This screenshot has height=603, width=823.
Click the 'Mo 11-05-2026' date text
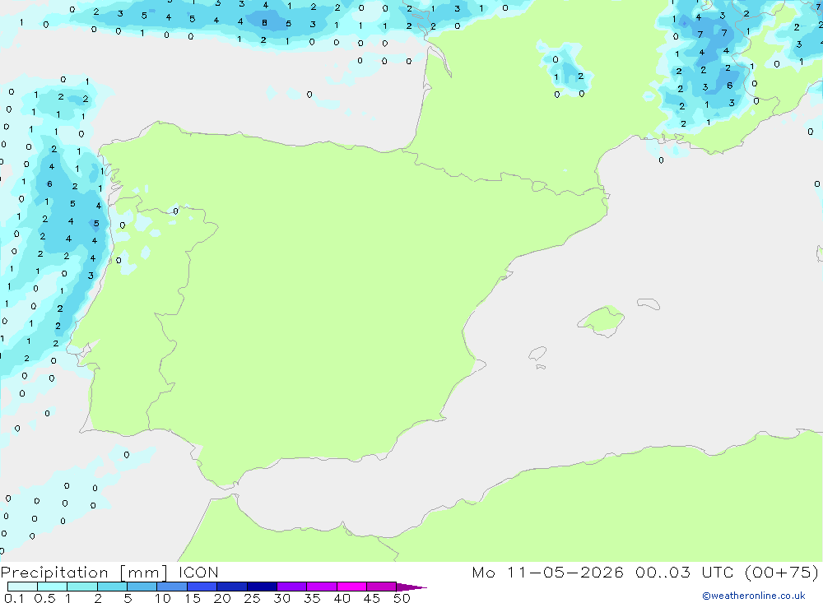pos(547,572)
